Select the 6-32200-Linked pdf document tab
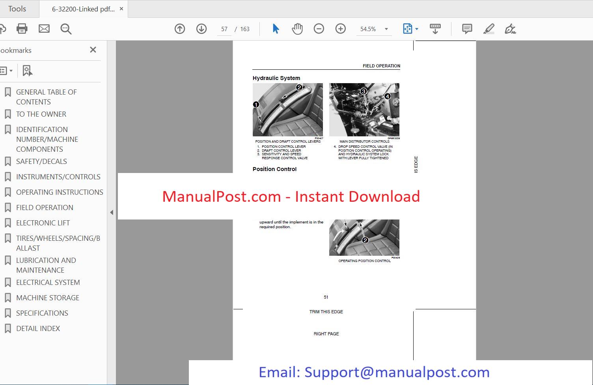593x385 pixels. (x=83, y=9)
